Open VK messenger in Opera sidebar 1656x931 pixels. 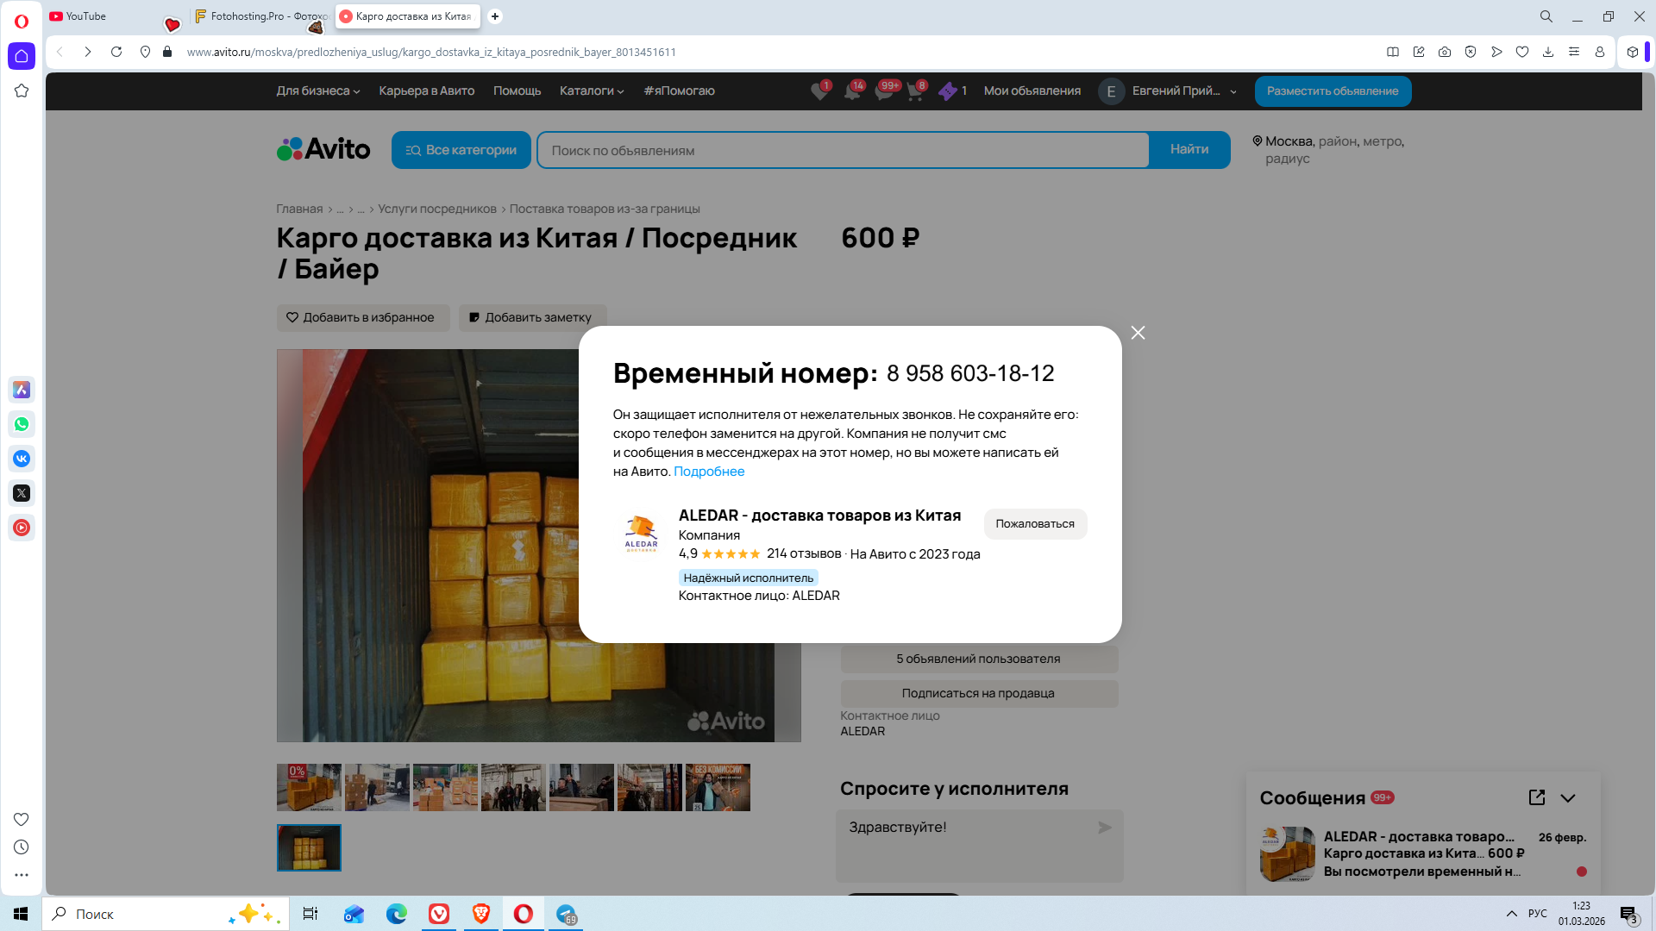coord(22,459)
